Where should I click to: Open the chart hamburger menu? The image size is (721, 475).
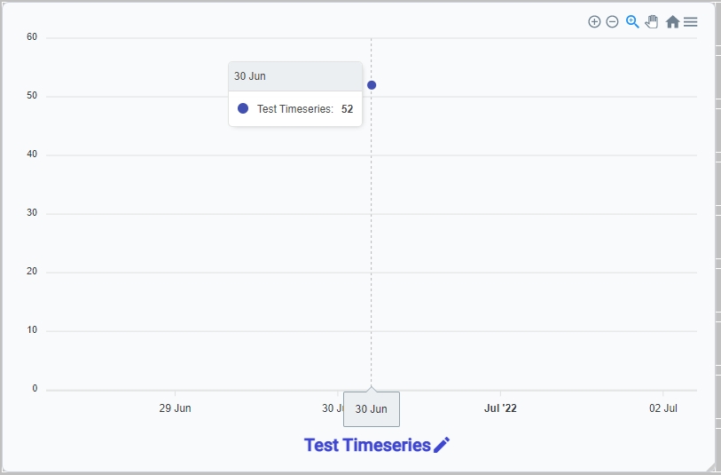pos(690,21)
